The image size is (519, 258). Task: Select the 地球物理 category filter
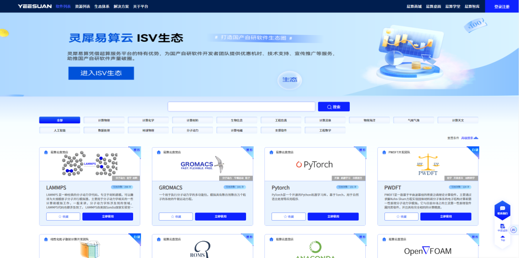point(148,130)
